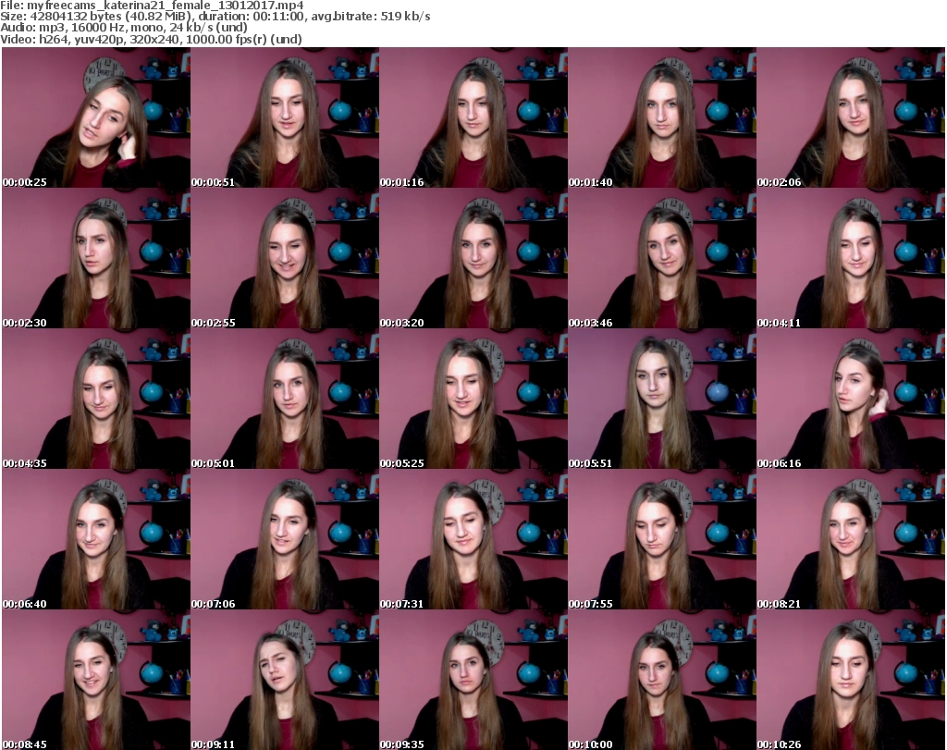Select the thumbnail stamped 00:07:55

pos(661,539)
